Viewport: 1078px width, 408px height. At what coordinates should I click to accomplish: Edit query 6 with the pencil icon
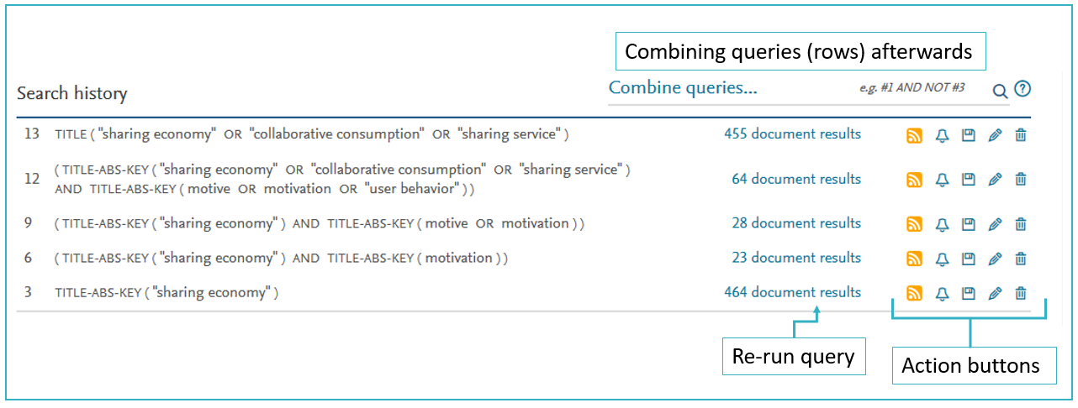[995, 259]
